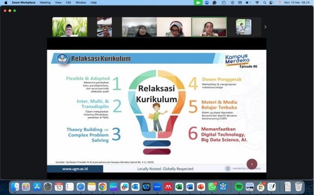The width and height of the screenshot is (314, 195).
Task: Open the Meeting menu
Action: (45, 2)
